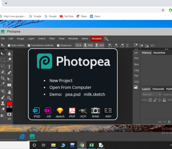Enable the Distances checkbox

[x=58, y=45]
